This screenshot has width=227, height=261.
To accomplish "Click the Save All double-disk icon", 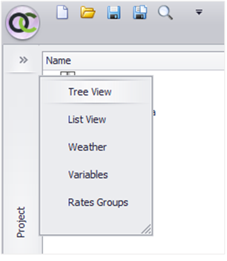I will [x=140, y=12].
